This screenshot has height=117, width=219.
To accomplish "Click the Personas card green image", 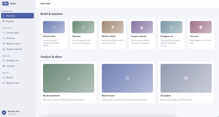I will point(83,27).
